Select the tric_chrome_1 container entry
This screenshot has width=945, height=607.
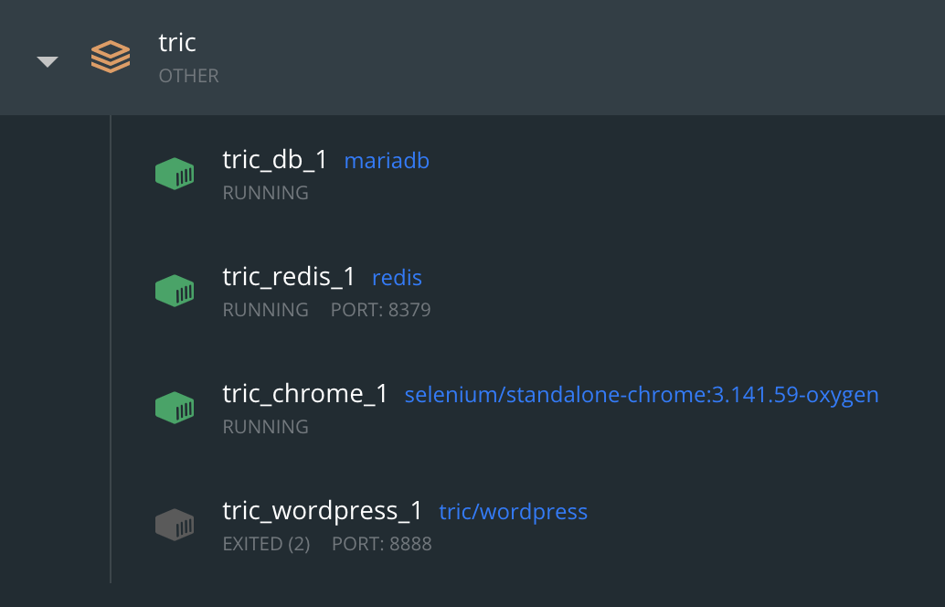pos(305,394)
